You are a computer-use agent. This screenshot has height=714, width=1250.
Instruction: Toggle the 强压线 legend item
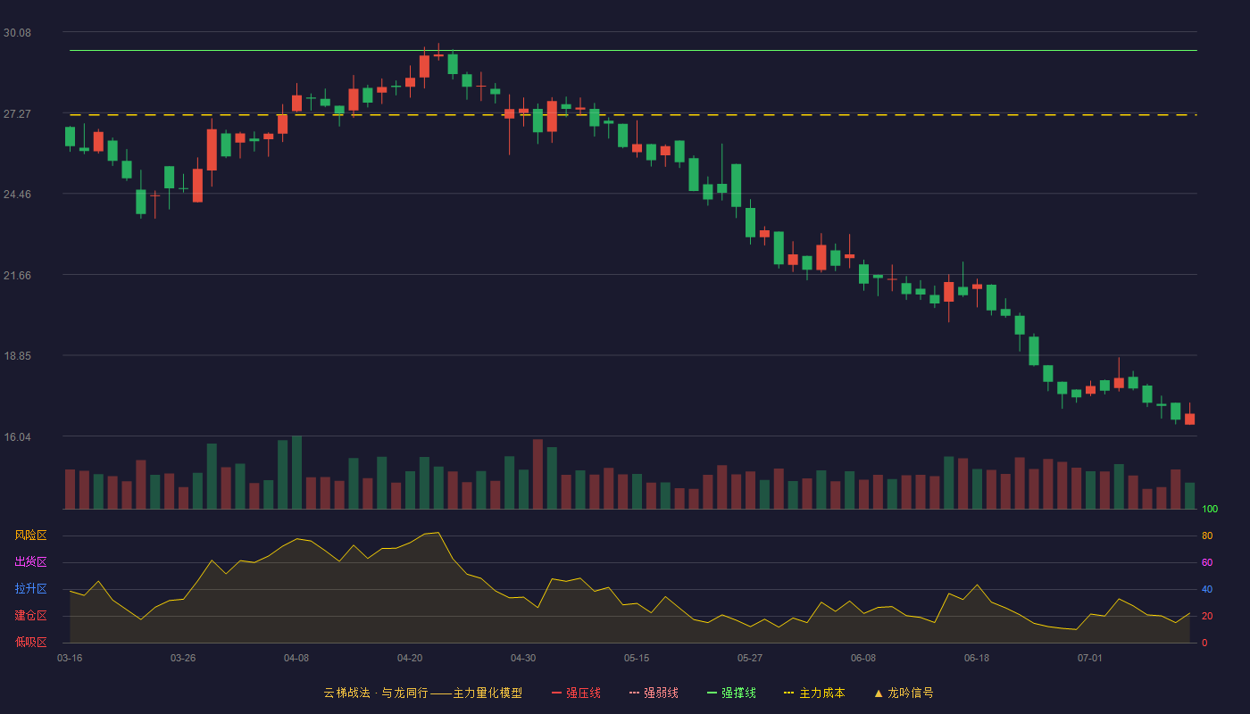pyautogui.click(x=576, y=693)
